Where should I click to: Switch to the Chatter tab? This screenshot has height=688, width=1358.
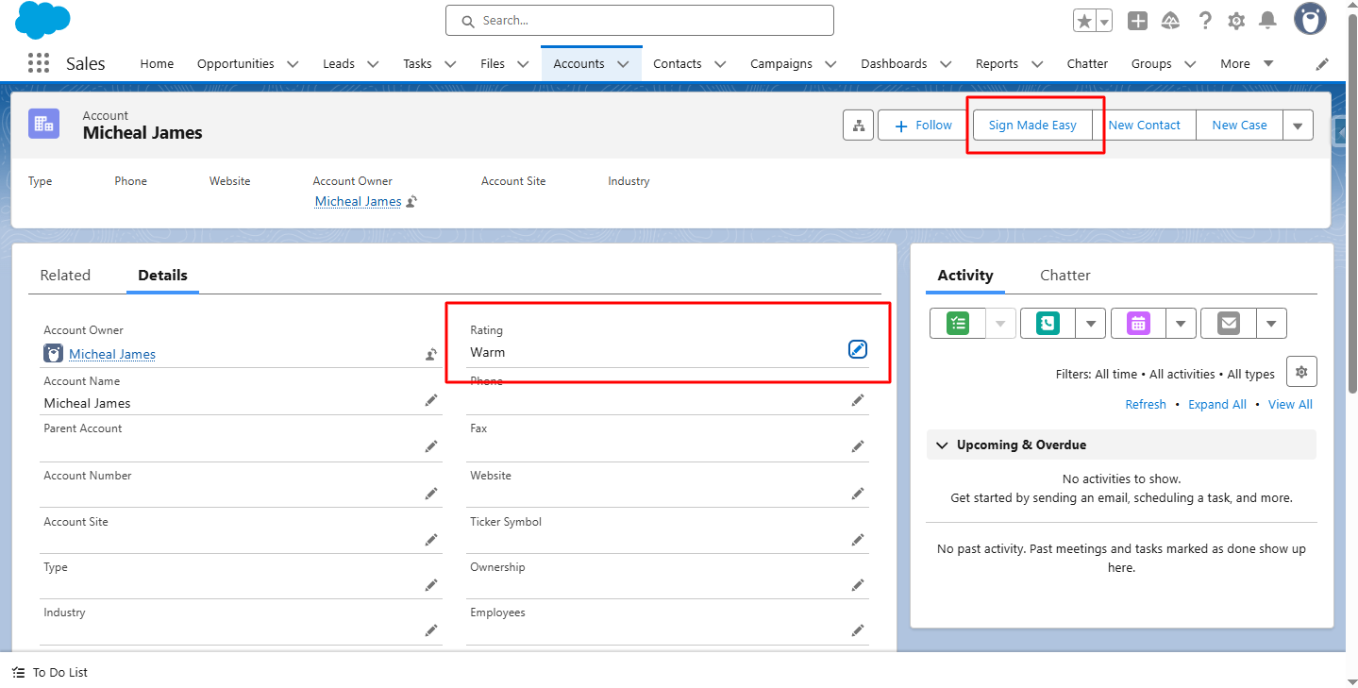(1065, 276)
